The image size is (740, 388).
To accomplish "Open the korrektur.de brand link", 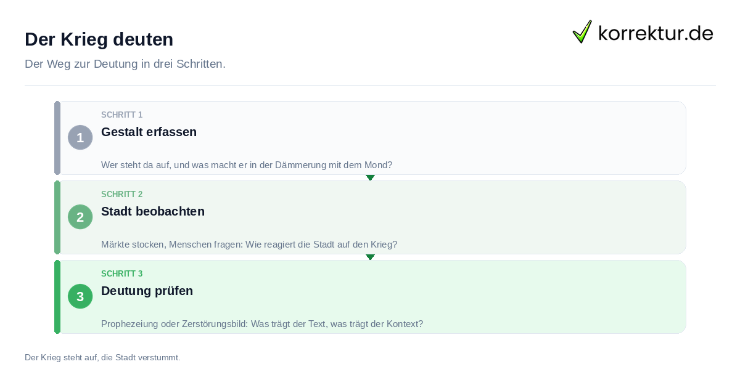I will click(x=643, y=32).
